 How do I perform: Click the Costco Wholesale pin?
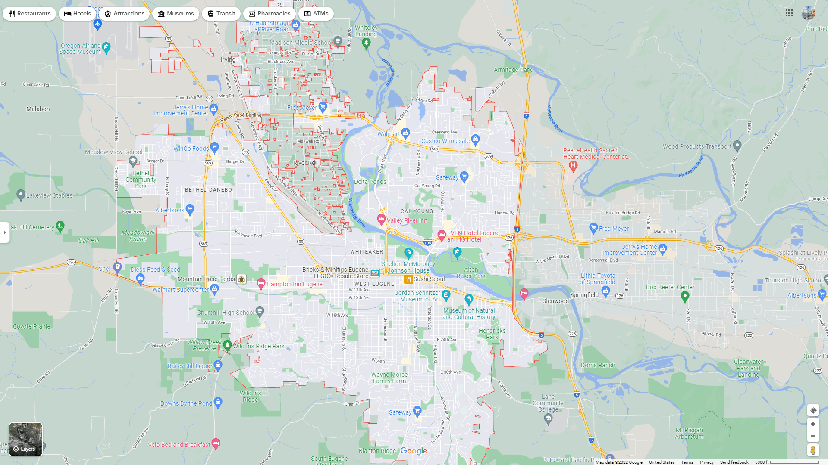(x=475, y=139)
